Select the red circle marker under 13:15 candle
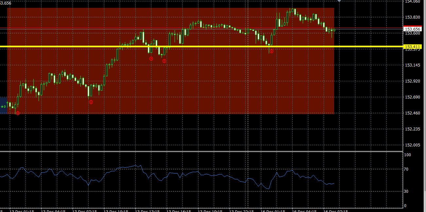This screenshot has width=426, height=212. 151,59
